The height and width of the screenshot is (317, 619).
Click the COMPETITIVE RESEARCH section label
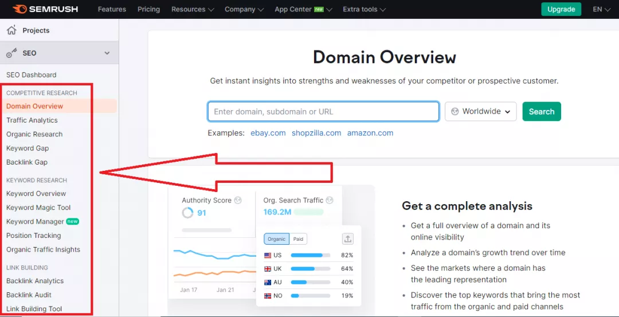click(x=41, y=93)
